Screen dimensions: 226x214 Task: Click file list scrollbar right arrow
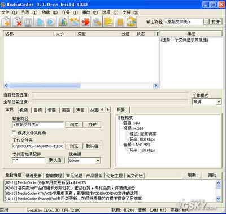[155, 86]
